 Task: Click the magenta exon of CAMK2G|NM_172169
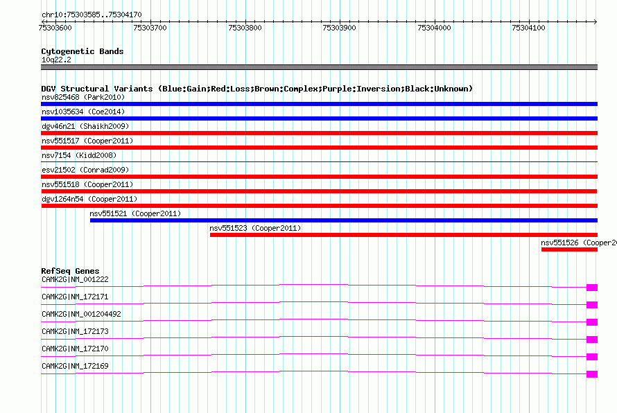point(592,374)
